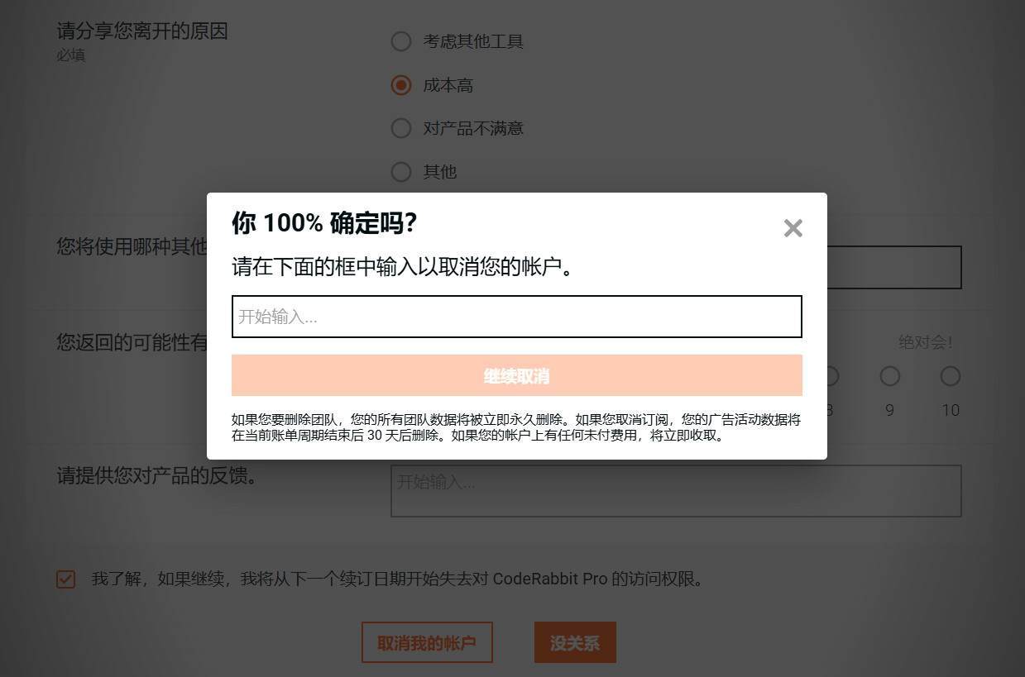Click the '你 100% 确定吗?' dialog heading

324,223
